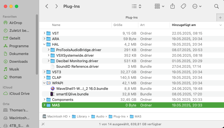Image resolution: width=224 pixels, height=128 pixels.
Task: Click the Share toolbar icon
Action: [x=173, y=6]
